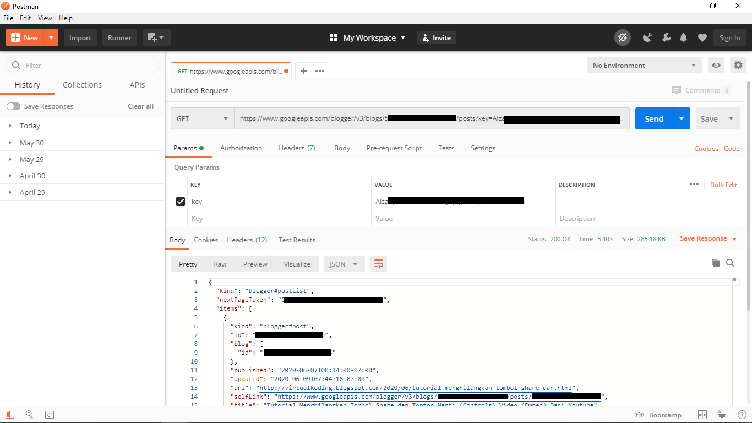Image resolution: width=752 pixels, height=423 pixels.
Task: Switch response view to Preview
Action: (255, 264)
